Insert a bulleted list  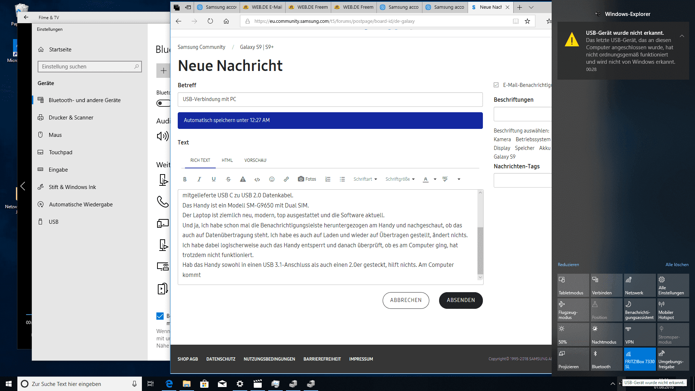pyautogui.click(x=342, y=179)
